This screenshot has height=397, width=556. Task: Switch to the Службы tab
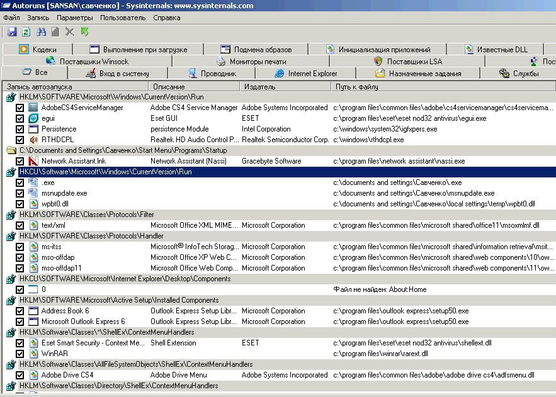tap(518, 74)
